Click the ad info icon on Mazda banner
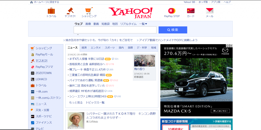The width and height of the screenshot is (261, 130). point(228,46)
